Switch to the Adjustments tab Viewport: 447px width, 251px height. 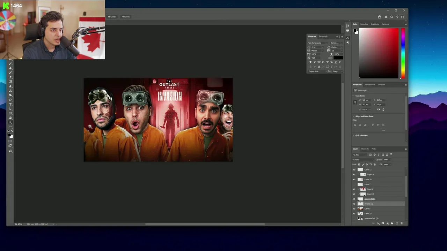tap(370, 84)
